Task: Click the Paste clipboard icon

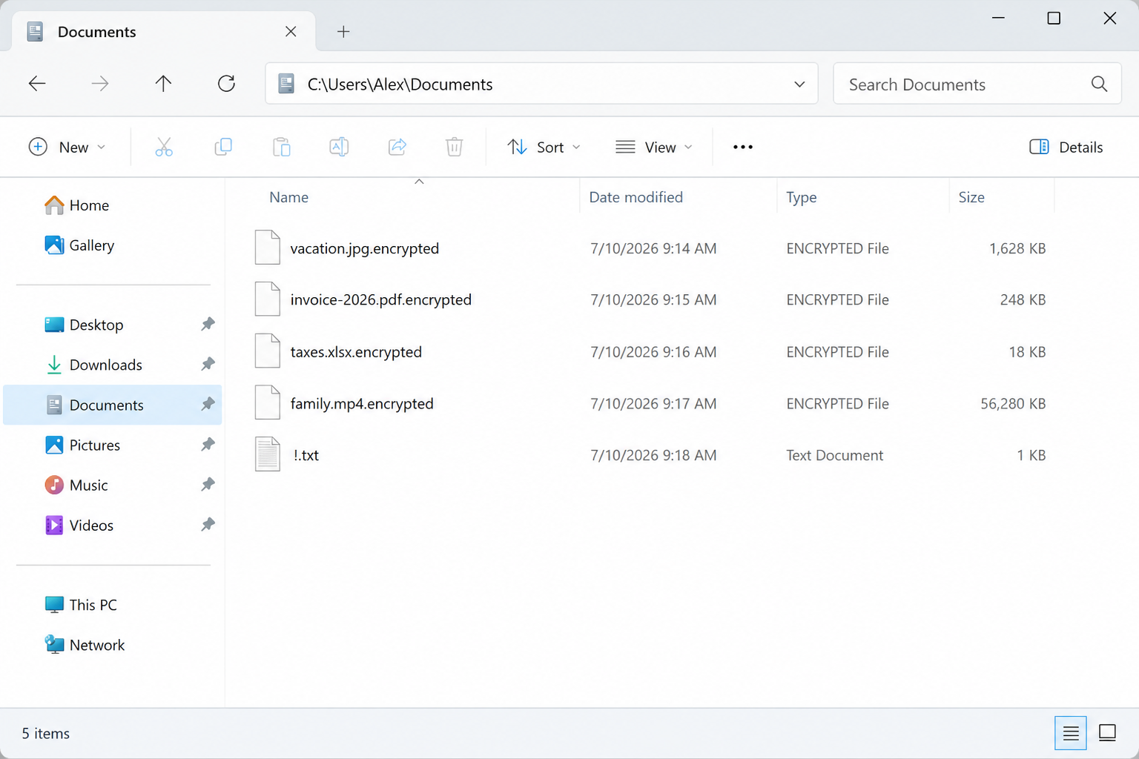Action: (282, 147)
